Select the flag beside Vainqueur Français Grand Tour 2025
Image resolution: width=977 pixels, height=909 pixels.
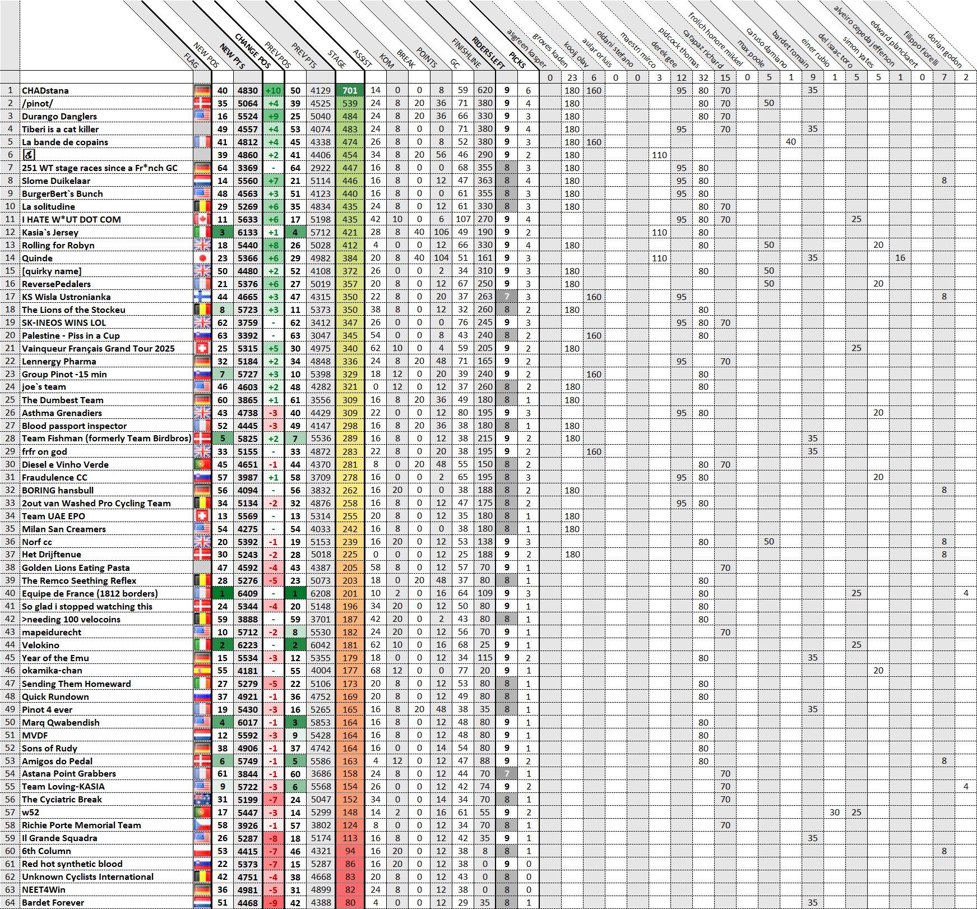tap(202, 348)
